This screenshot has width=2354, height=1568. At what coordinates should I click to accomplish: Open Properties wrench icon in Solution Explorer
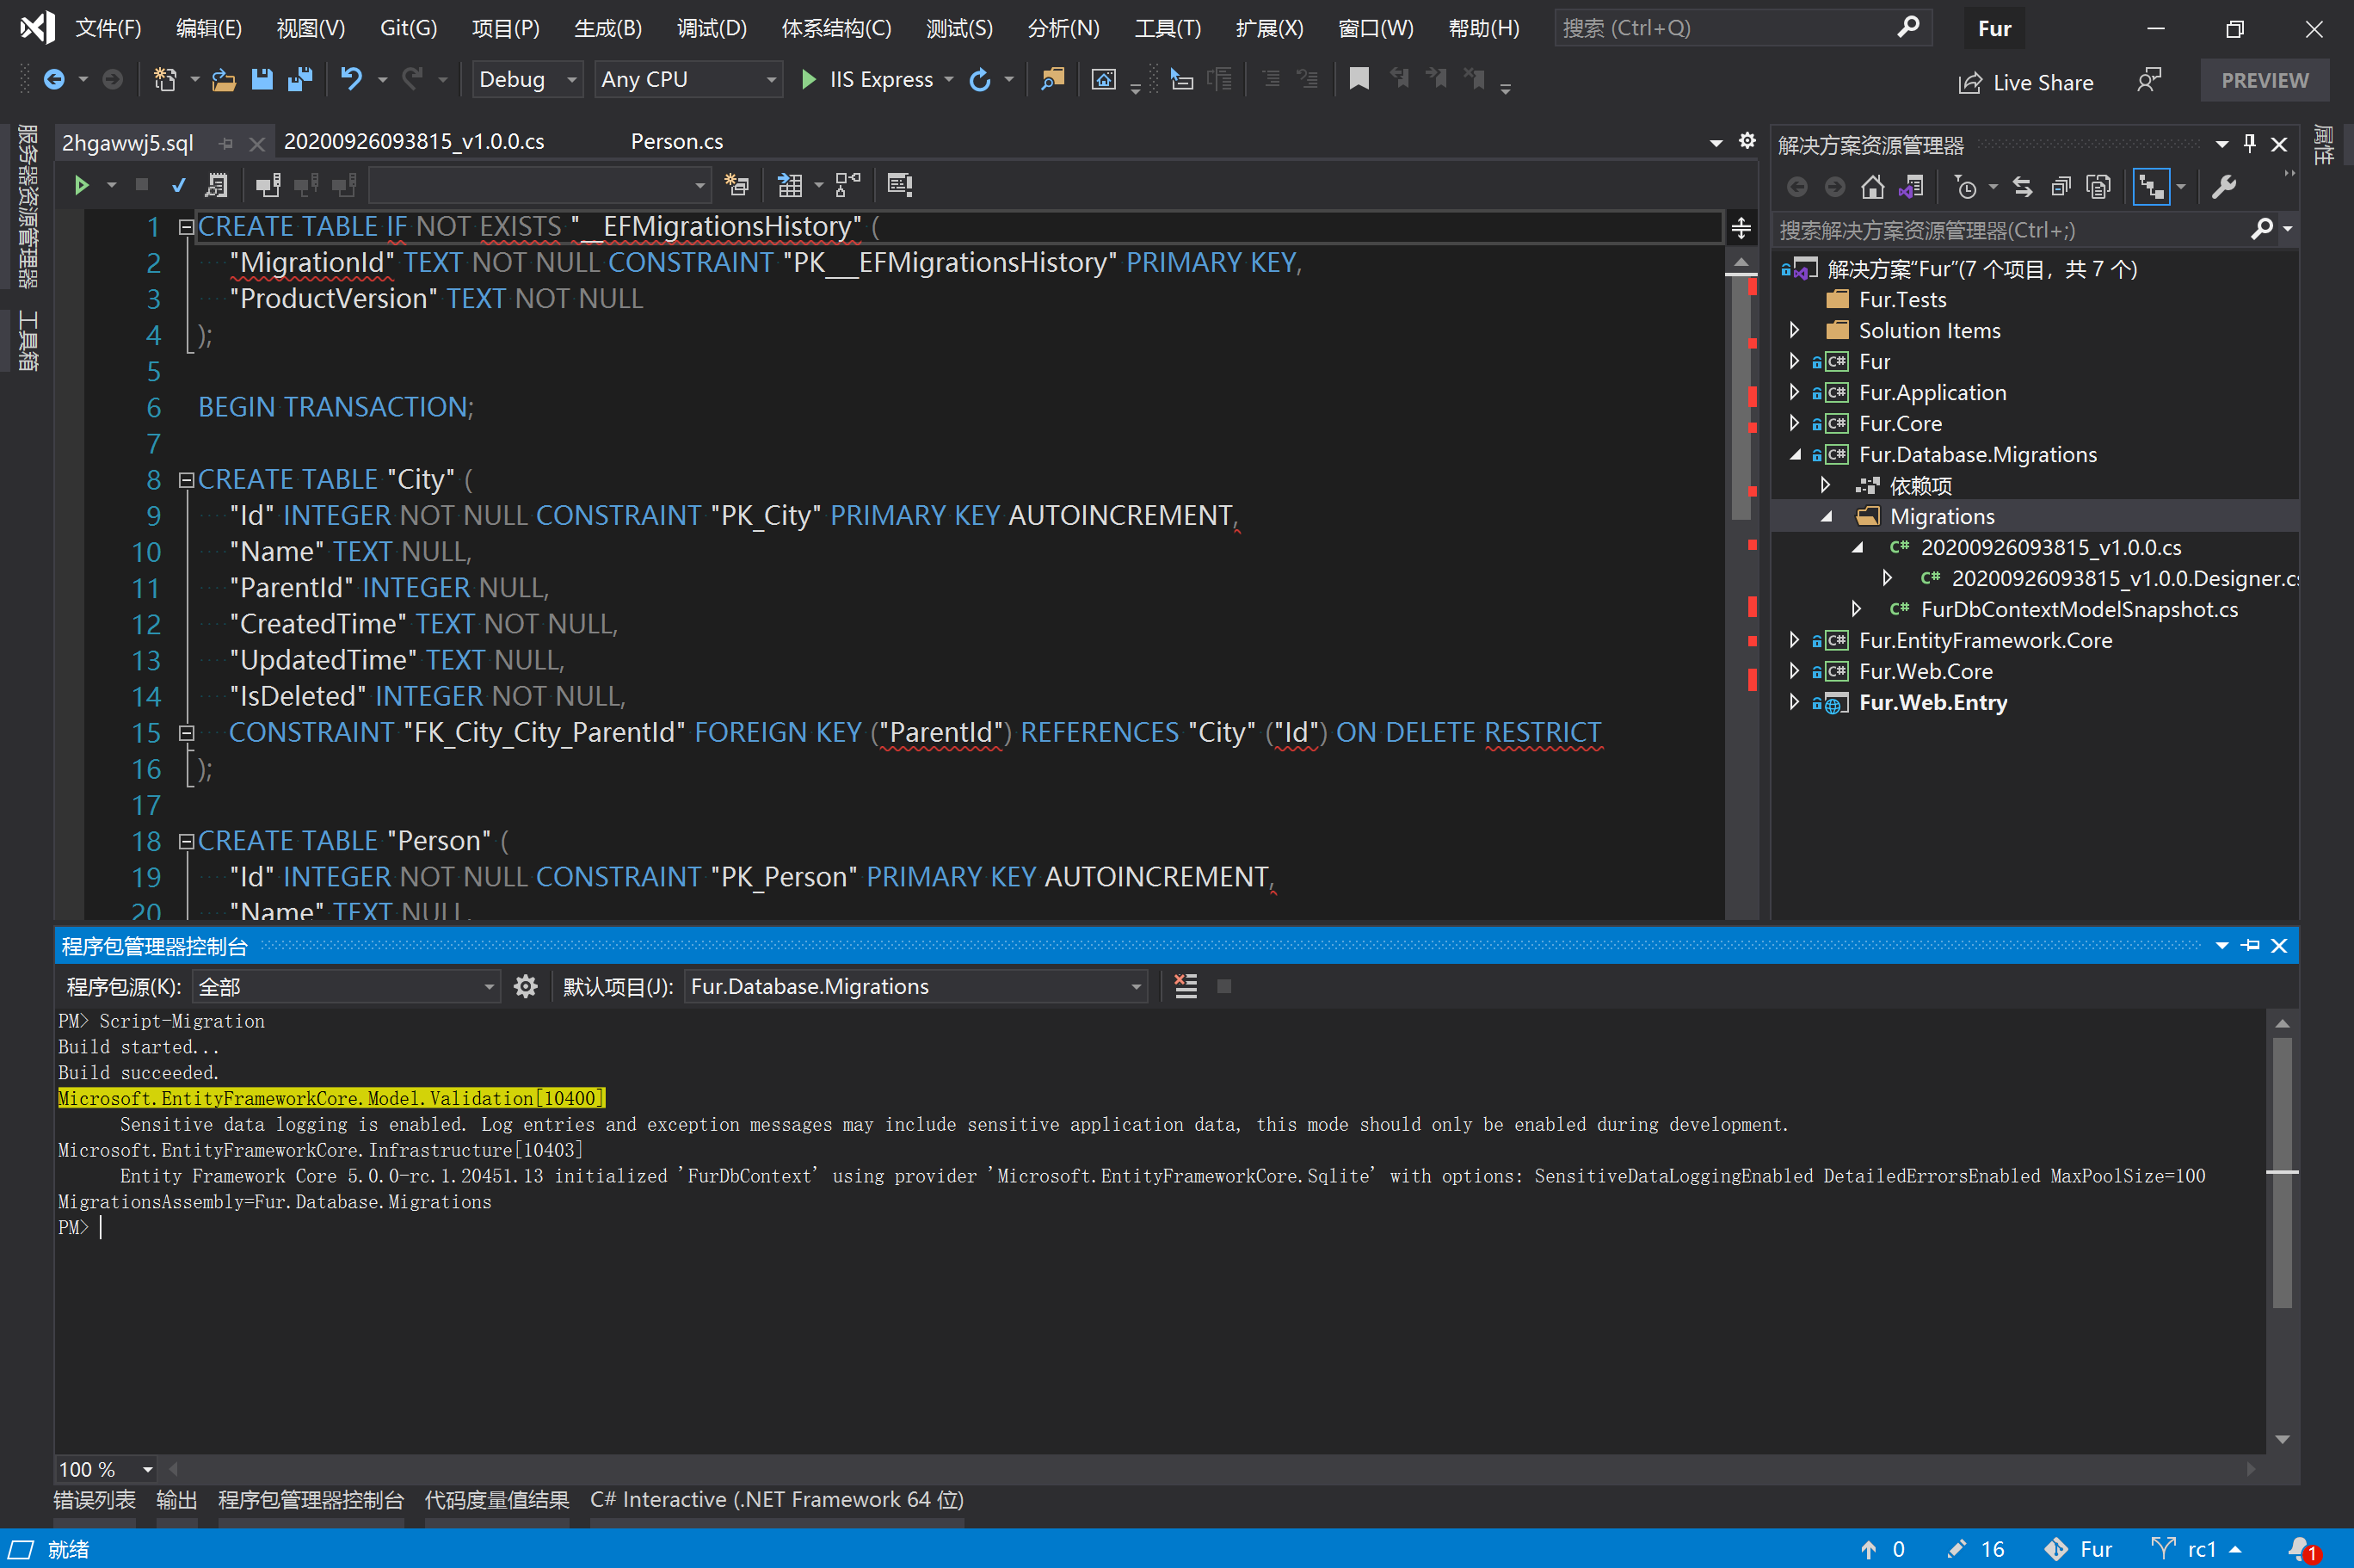coord(2224,187)
